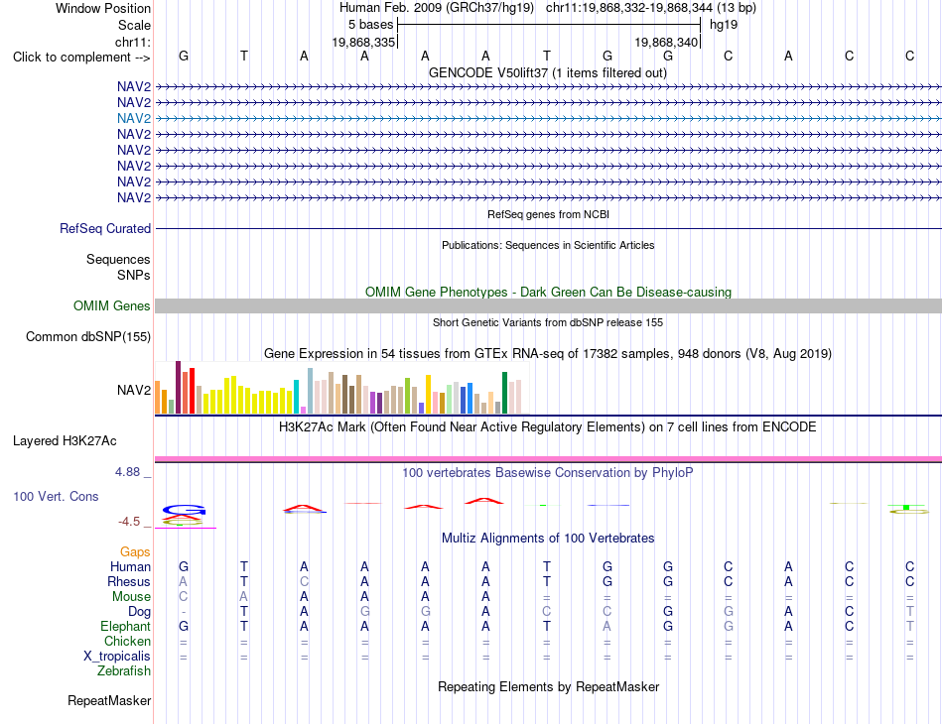Image resolution: width=943 pixels, height=724 pixels.
Task: Open the GENCODE V50lift37 track title
Action: coord(547,72)
